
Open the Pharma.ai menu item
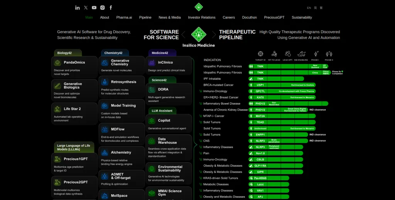pos(124,17)
